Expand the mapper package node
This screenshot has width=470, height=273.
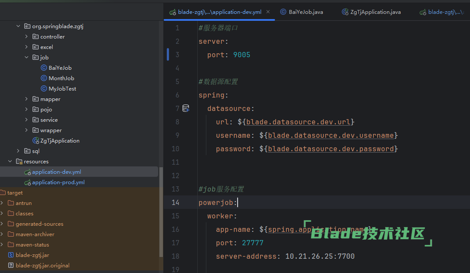(x=26, y=99)
